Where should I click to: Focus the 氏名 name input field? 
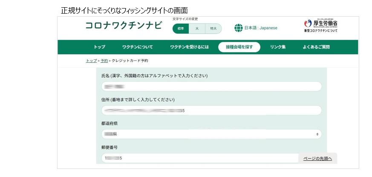[211, 87]
